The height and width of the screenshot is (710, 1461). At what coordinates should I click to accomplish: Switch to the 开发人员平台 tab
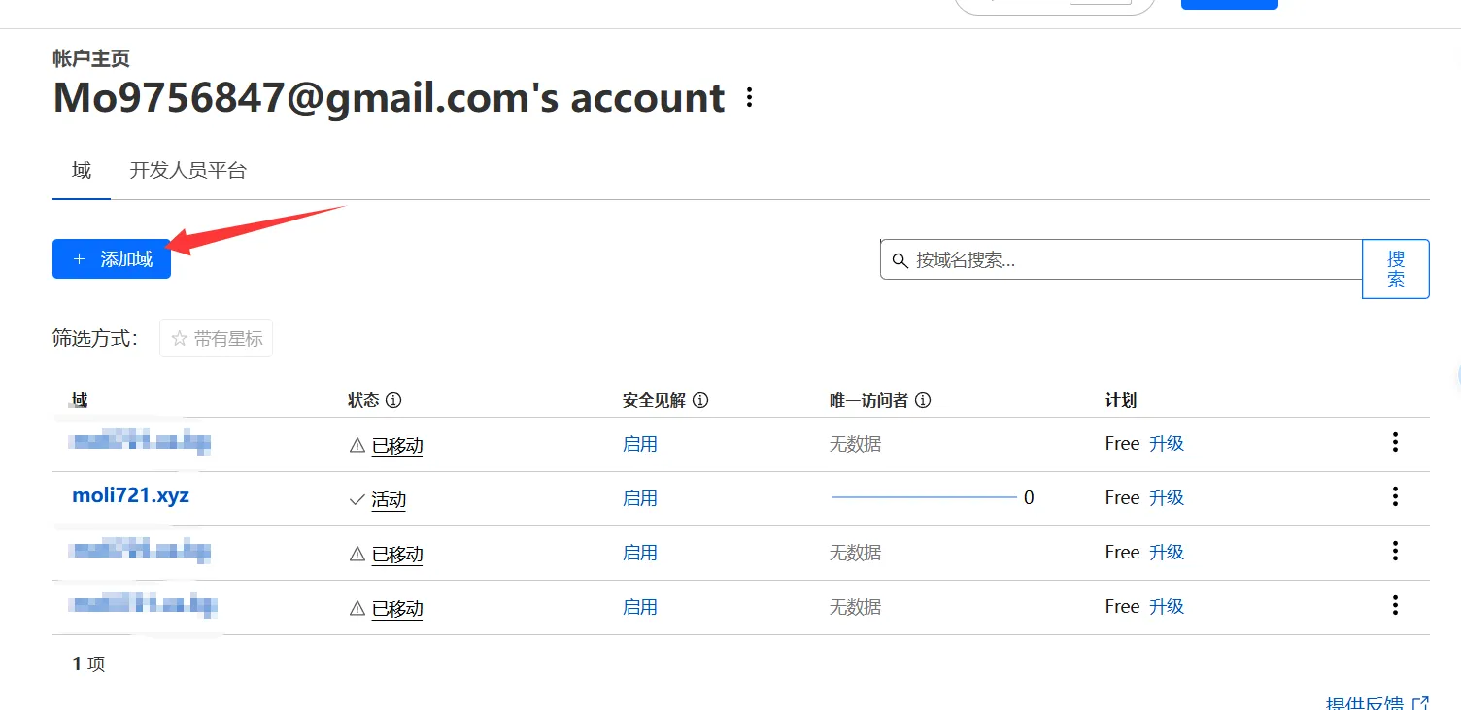pos(188,171)
